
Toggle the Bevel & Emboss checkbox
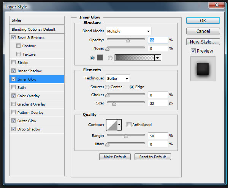click(14, 37)
